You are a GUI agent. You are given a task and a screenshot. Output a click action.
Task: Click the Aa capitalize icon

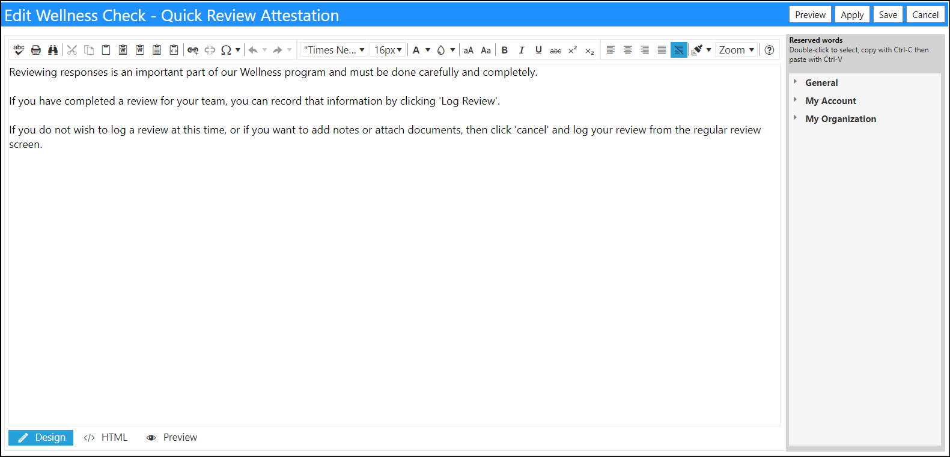pyautogui.click(x=486, y=50)
